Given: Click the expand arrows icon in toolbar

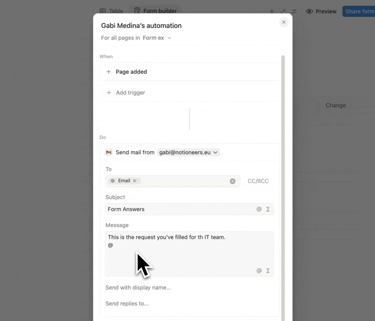Looking at the screenshot, I should tap(283, 11).
